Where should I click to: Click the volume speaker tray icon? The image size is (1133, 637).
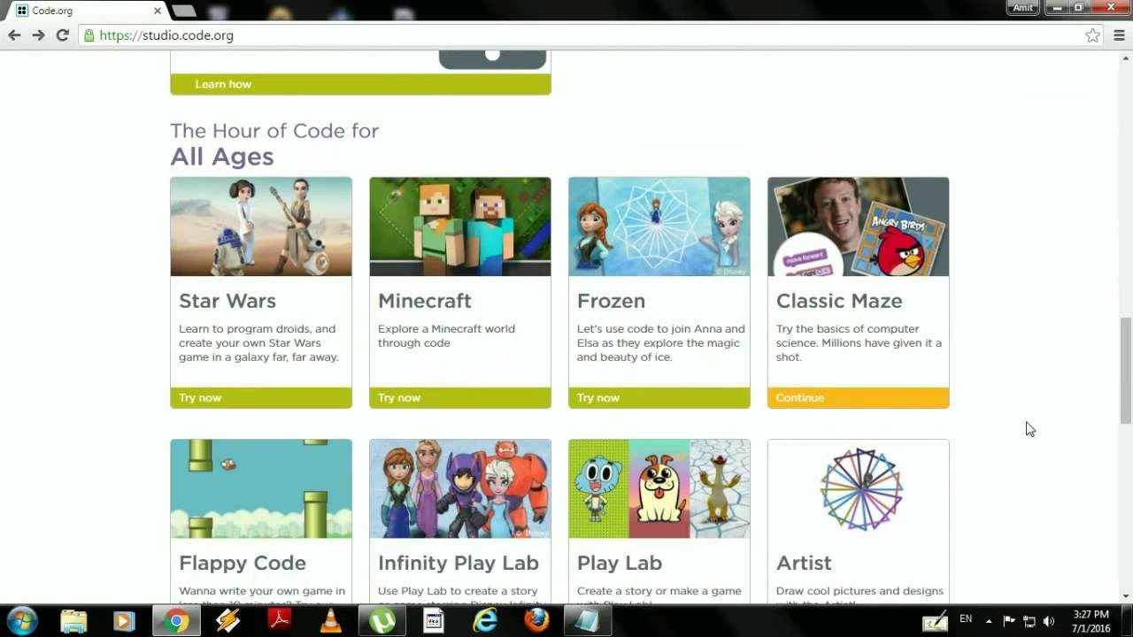tap(1049, 621)
